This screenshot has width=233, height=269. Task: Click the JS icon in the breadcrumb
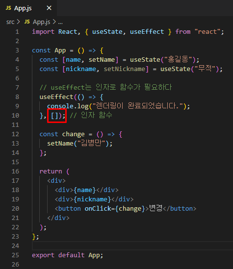27,22
